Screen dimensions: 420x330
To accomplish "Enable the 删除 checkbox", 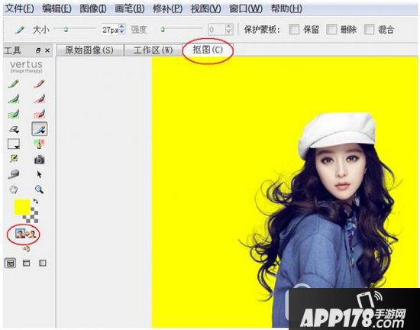I will [x=331, y=29].
